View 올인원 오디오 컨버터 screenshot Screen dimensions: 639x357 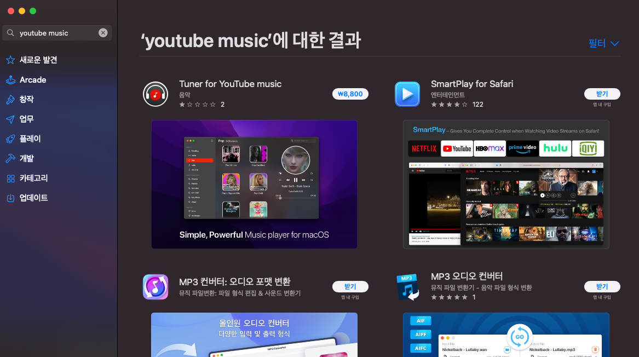pyautogui.click(x=254, y=335)
